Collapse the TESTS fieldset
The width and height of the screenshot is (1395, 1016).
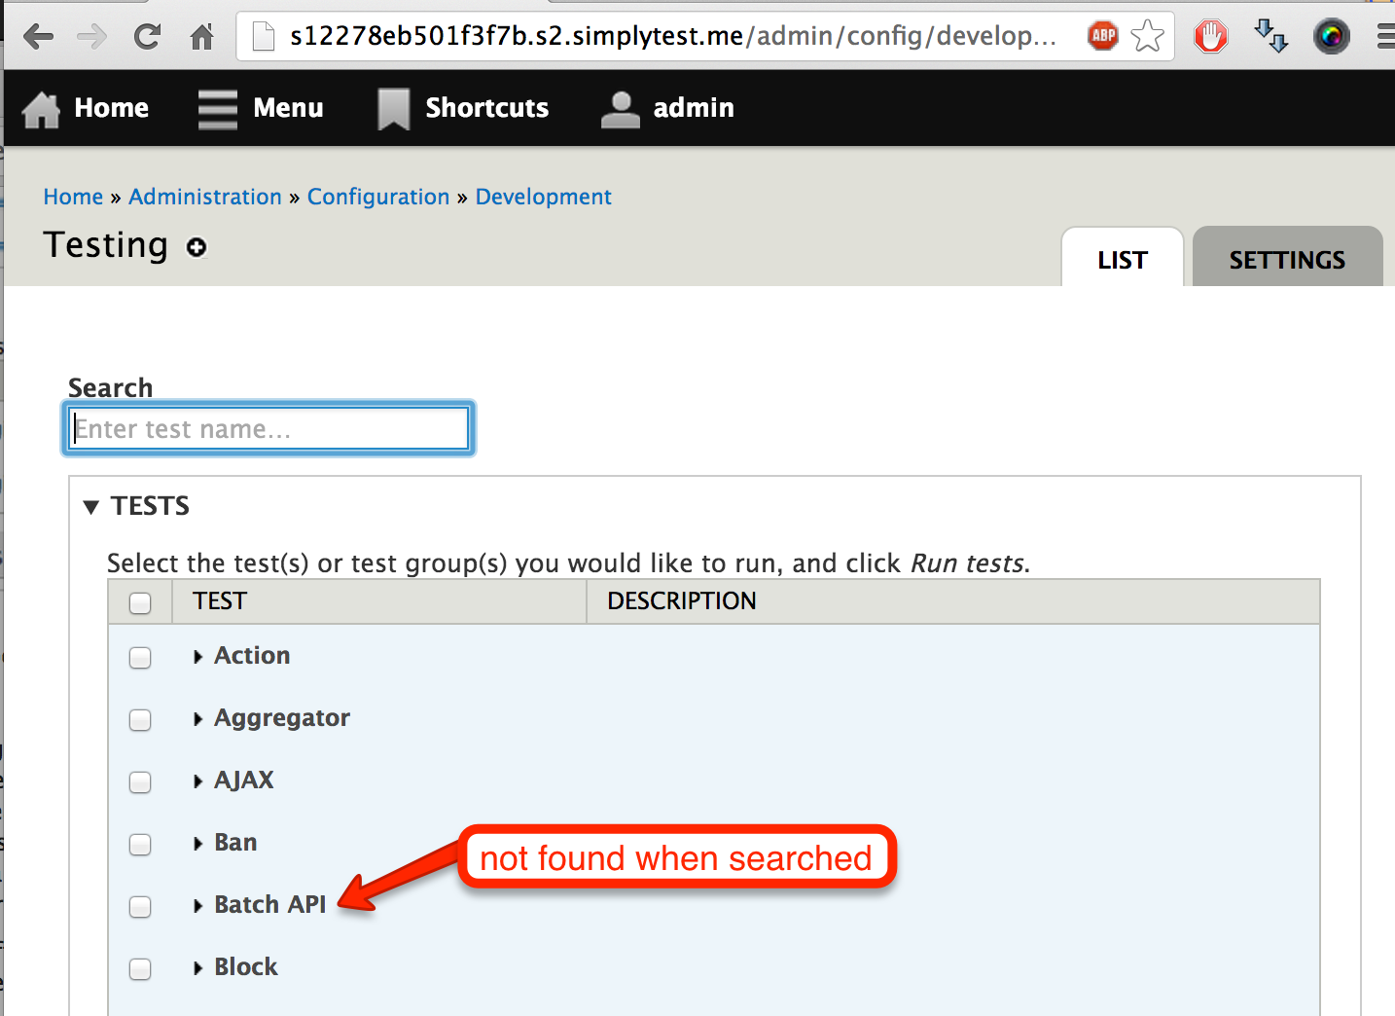point(90,506)
